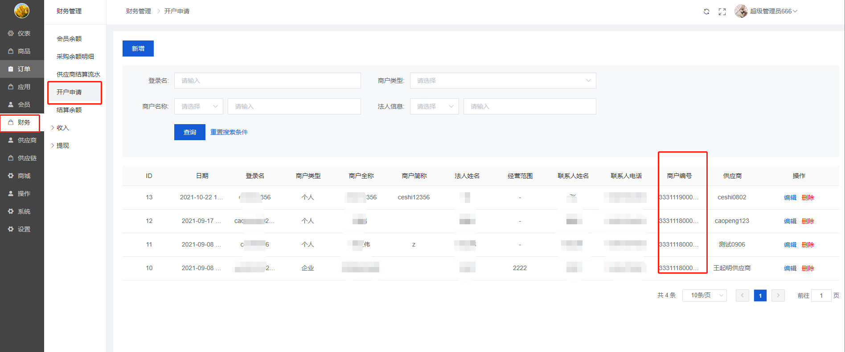Open the 商户名称 select dropdown
845x352 pixels.
[x=199, y=106]
